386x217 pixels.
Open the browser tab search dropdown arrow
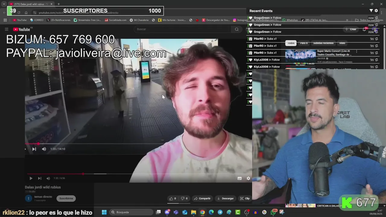tap(4, 4)
